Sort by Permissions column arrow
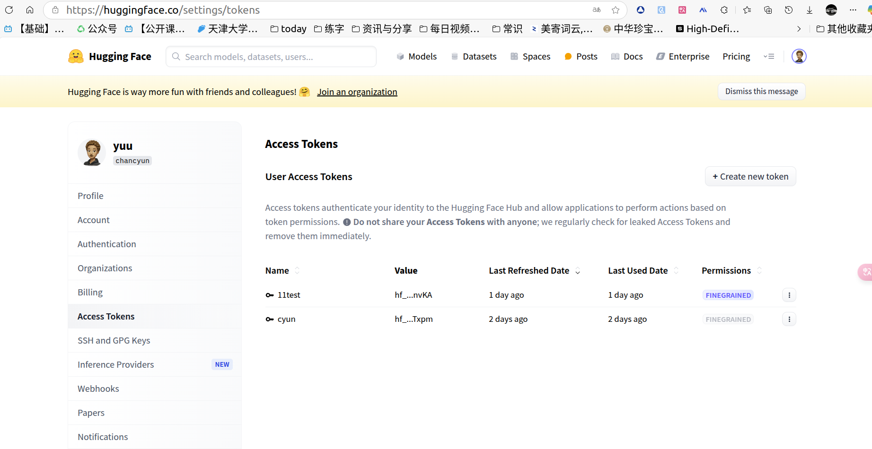Image resolution: width=872 pixels, height=449 pixels. click(759, 270)
